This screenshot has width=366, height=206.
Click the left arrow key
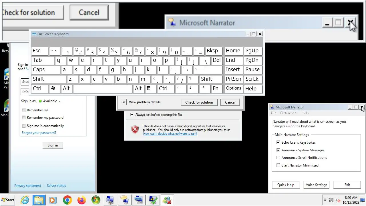tap(181, 88)
